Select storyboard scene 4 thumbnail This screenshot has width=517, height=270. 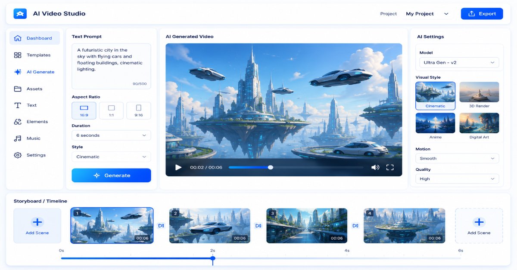tap(404, 226)
